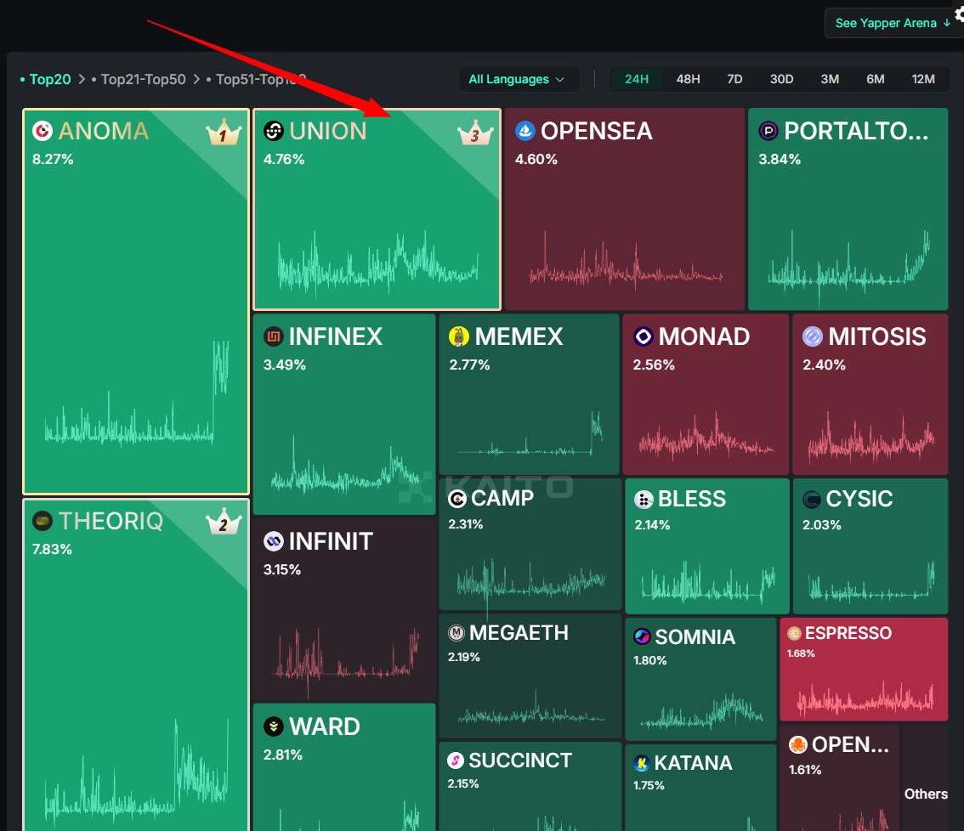
Task: Click the KATANA logo icon
Action: pyautogui.click(x=642, y=763)
